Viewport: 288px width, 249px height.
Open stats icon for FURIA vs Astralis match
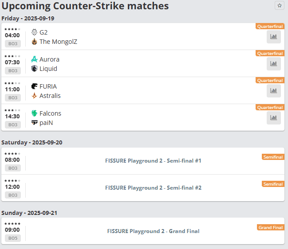pyautogui.click(x=273, y=90)
